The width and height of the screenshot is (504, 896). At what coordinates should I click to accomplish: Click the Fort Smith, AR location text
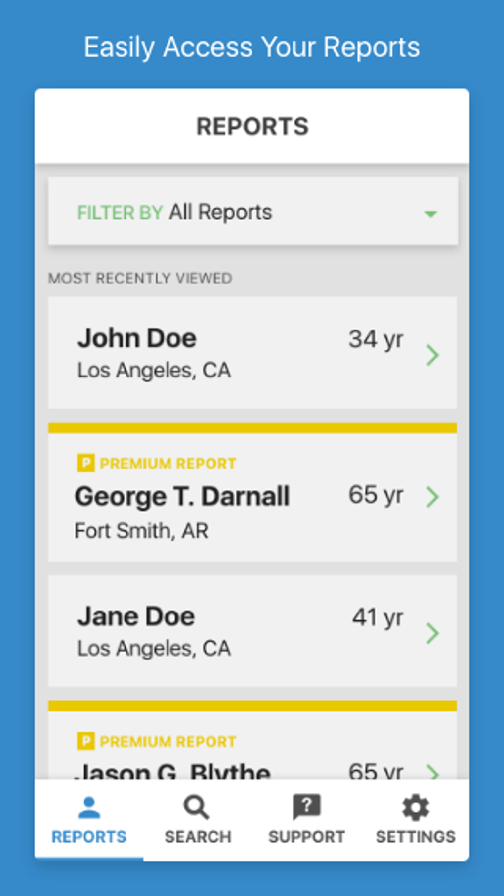click(141, 531)
